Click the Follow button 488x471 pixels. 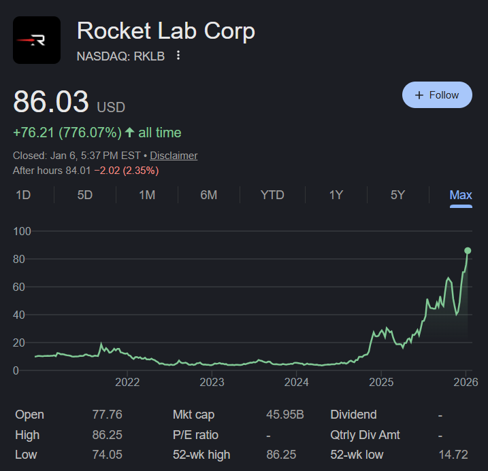point(437,95)
